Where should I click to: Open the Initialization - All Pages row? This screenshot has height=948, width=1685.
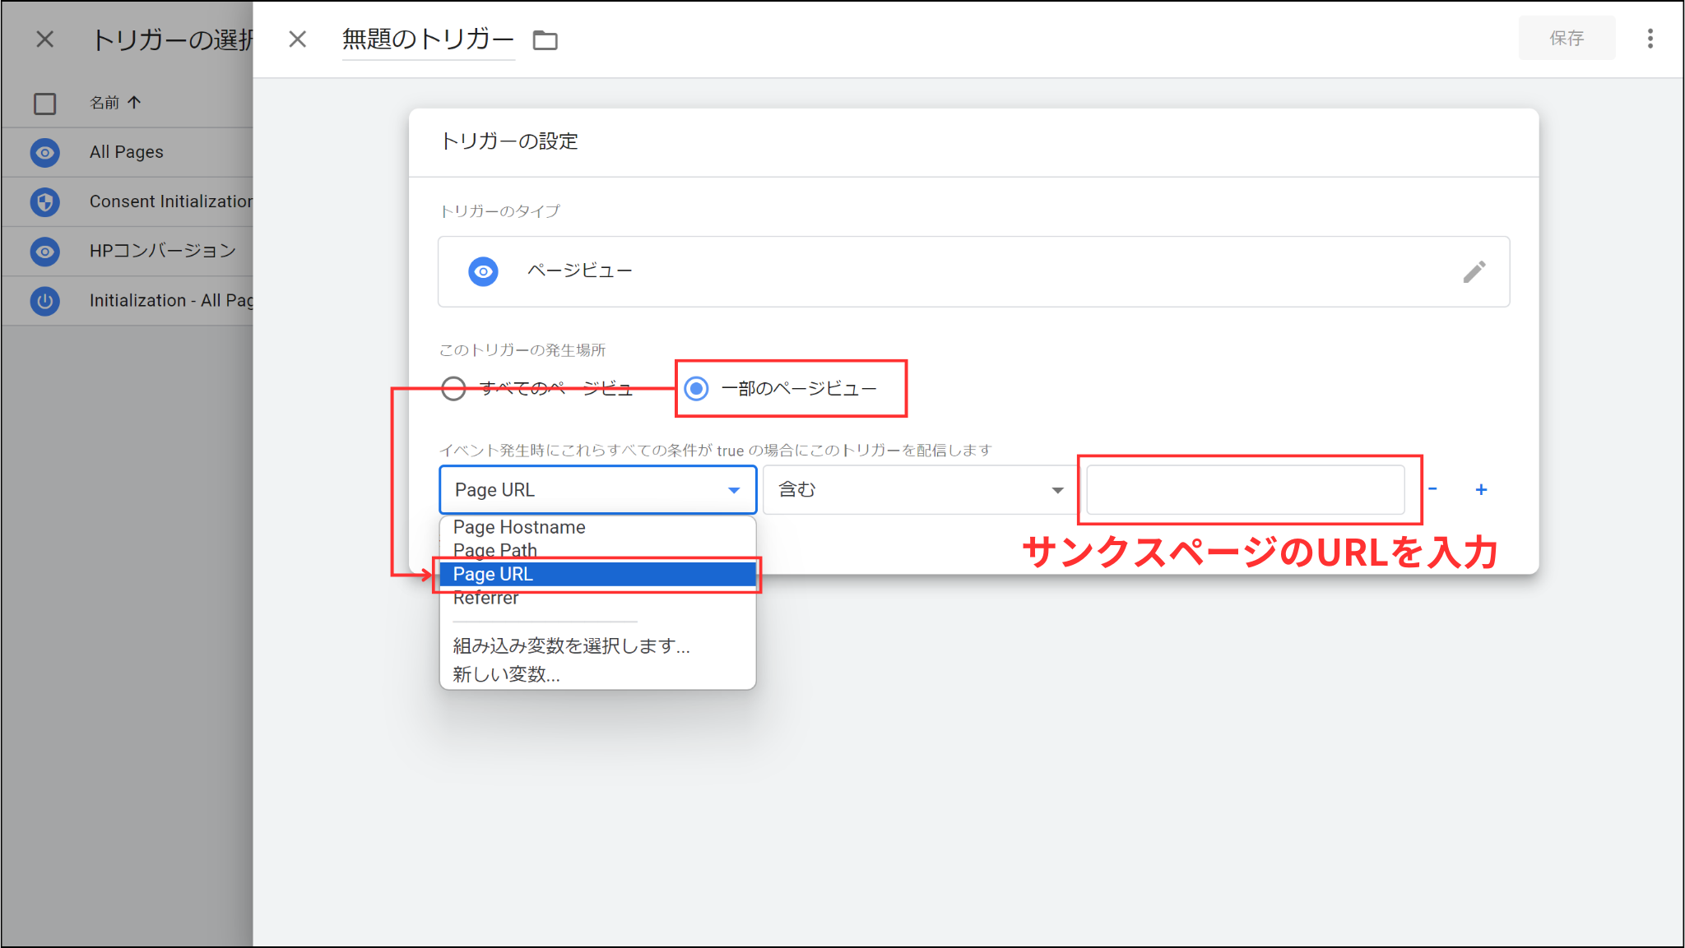[x=128, y=300]
